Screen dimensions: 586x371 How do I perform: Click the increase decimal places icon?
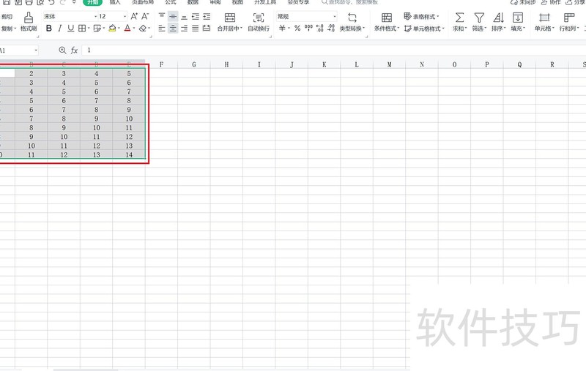[x=320, y=29]
